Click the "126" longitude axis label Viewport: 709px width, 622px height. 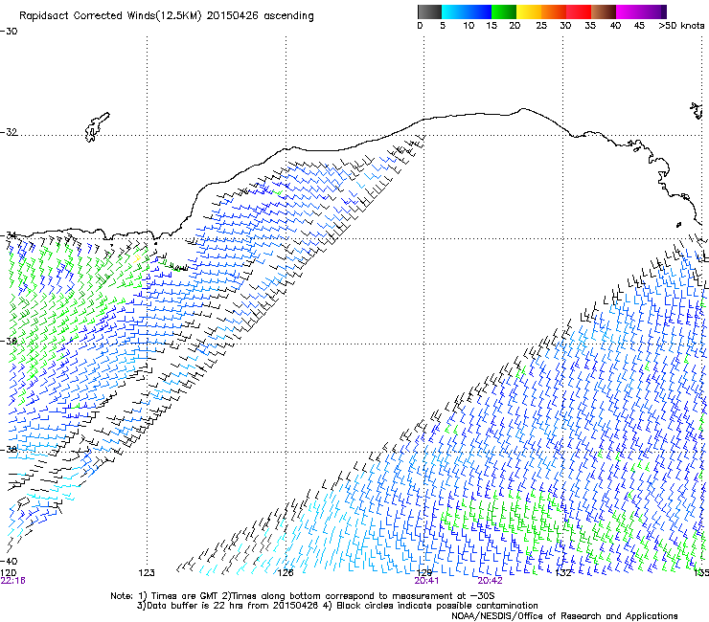point(286,573)
